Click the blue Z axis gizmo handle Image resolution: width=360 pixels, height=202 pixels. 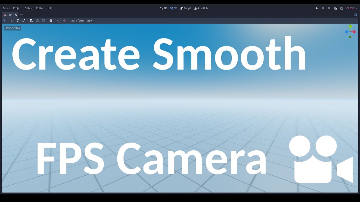coord(346,32)
